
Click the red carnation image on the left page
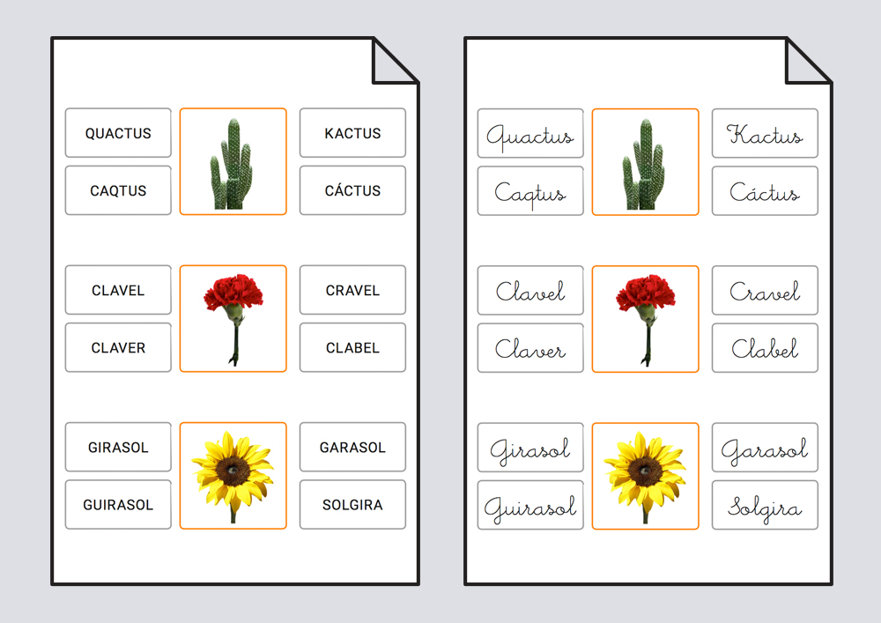[233, 318]
